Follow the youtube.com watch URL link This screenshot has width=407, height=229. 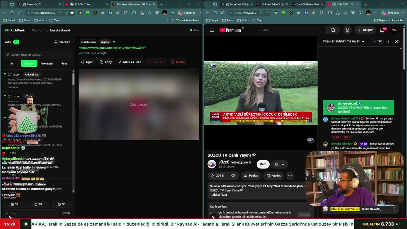(112, 48)
